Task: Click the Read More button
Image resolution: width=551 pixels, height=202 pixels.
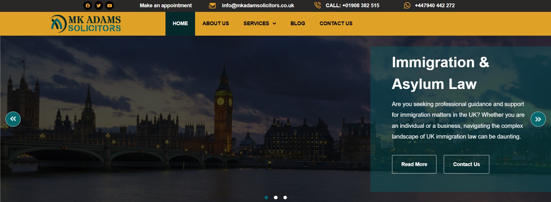Action: click(x=414, y=164)
